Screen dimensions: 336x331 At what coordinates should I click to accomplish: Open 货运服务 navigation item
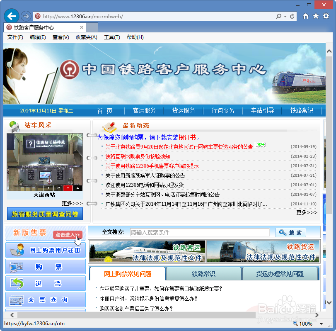pos(184,111)
